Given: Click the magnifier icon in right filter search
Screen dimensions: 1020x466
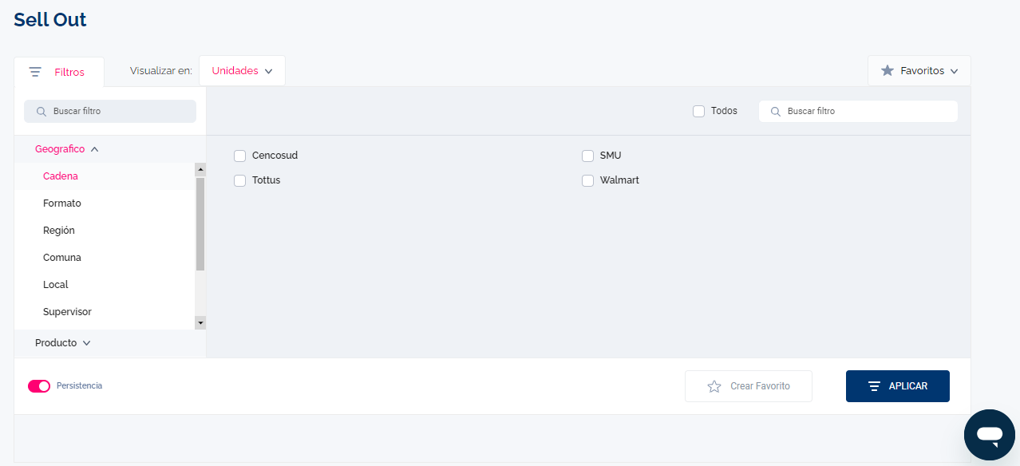Looking at the screenshot, I should coord(775,112).
